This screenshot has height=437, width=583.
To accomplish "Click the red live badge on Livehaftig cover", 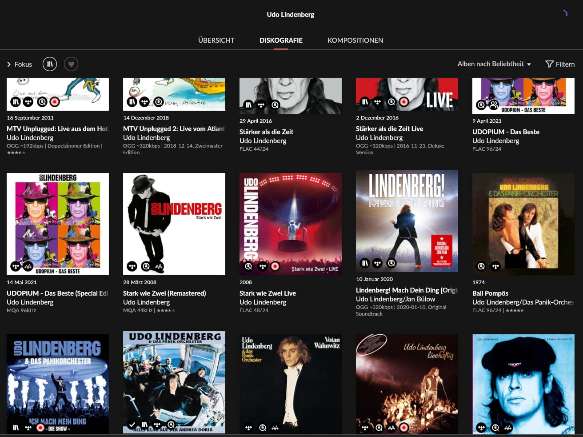I will pyautogui.click(x=404, y=428).
